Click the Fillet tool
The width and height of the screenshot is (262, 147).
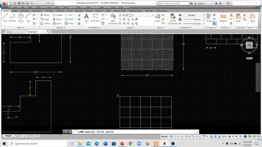point(69,19)
